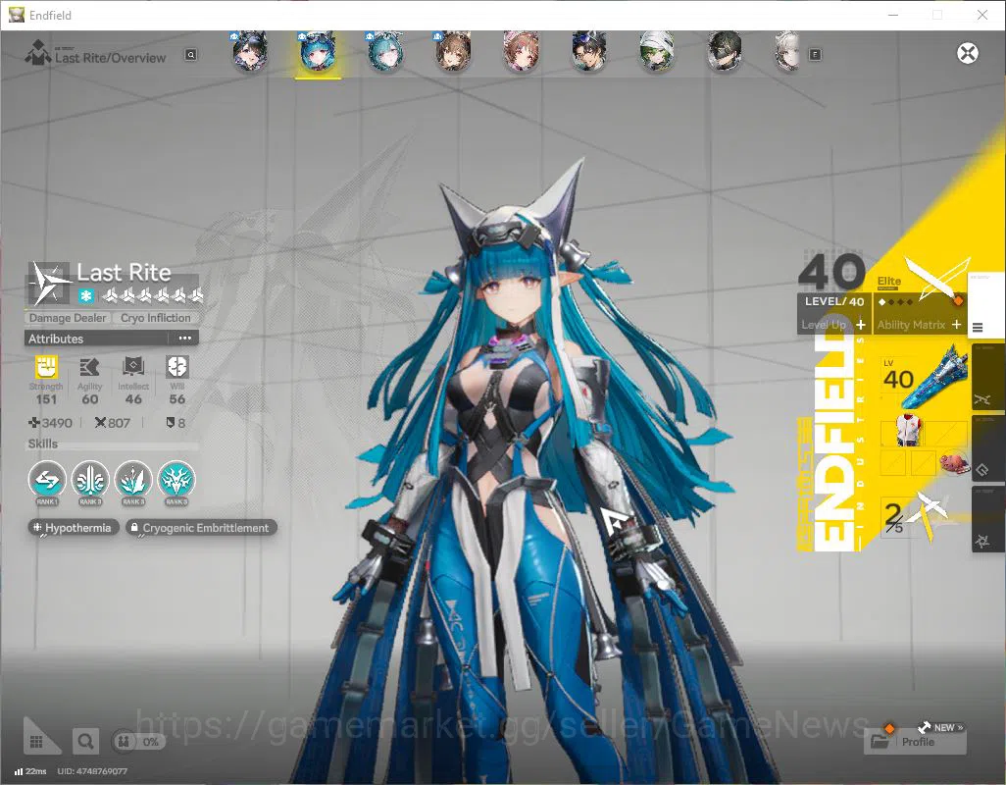
Task: Select the white-haired operator portrait
Action: [x=788, y=52]
